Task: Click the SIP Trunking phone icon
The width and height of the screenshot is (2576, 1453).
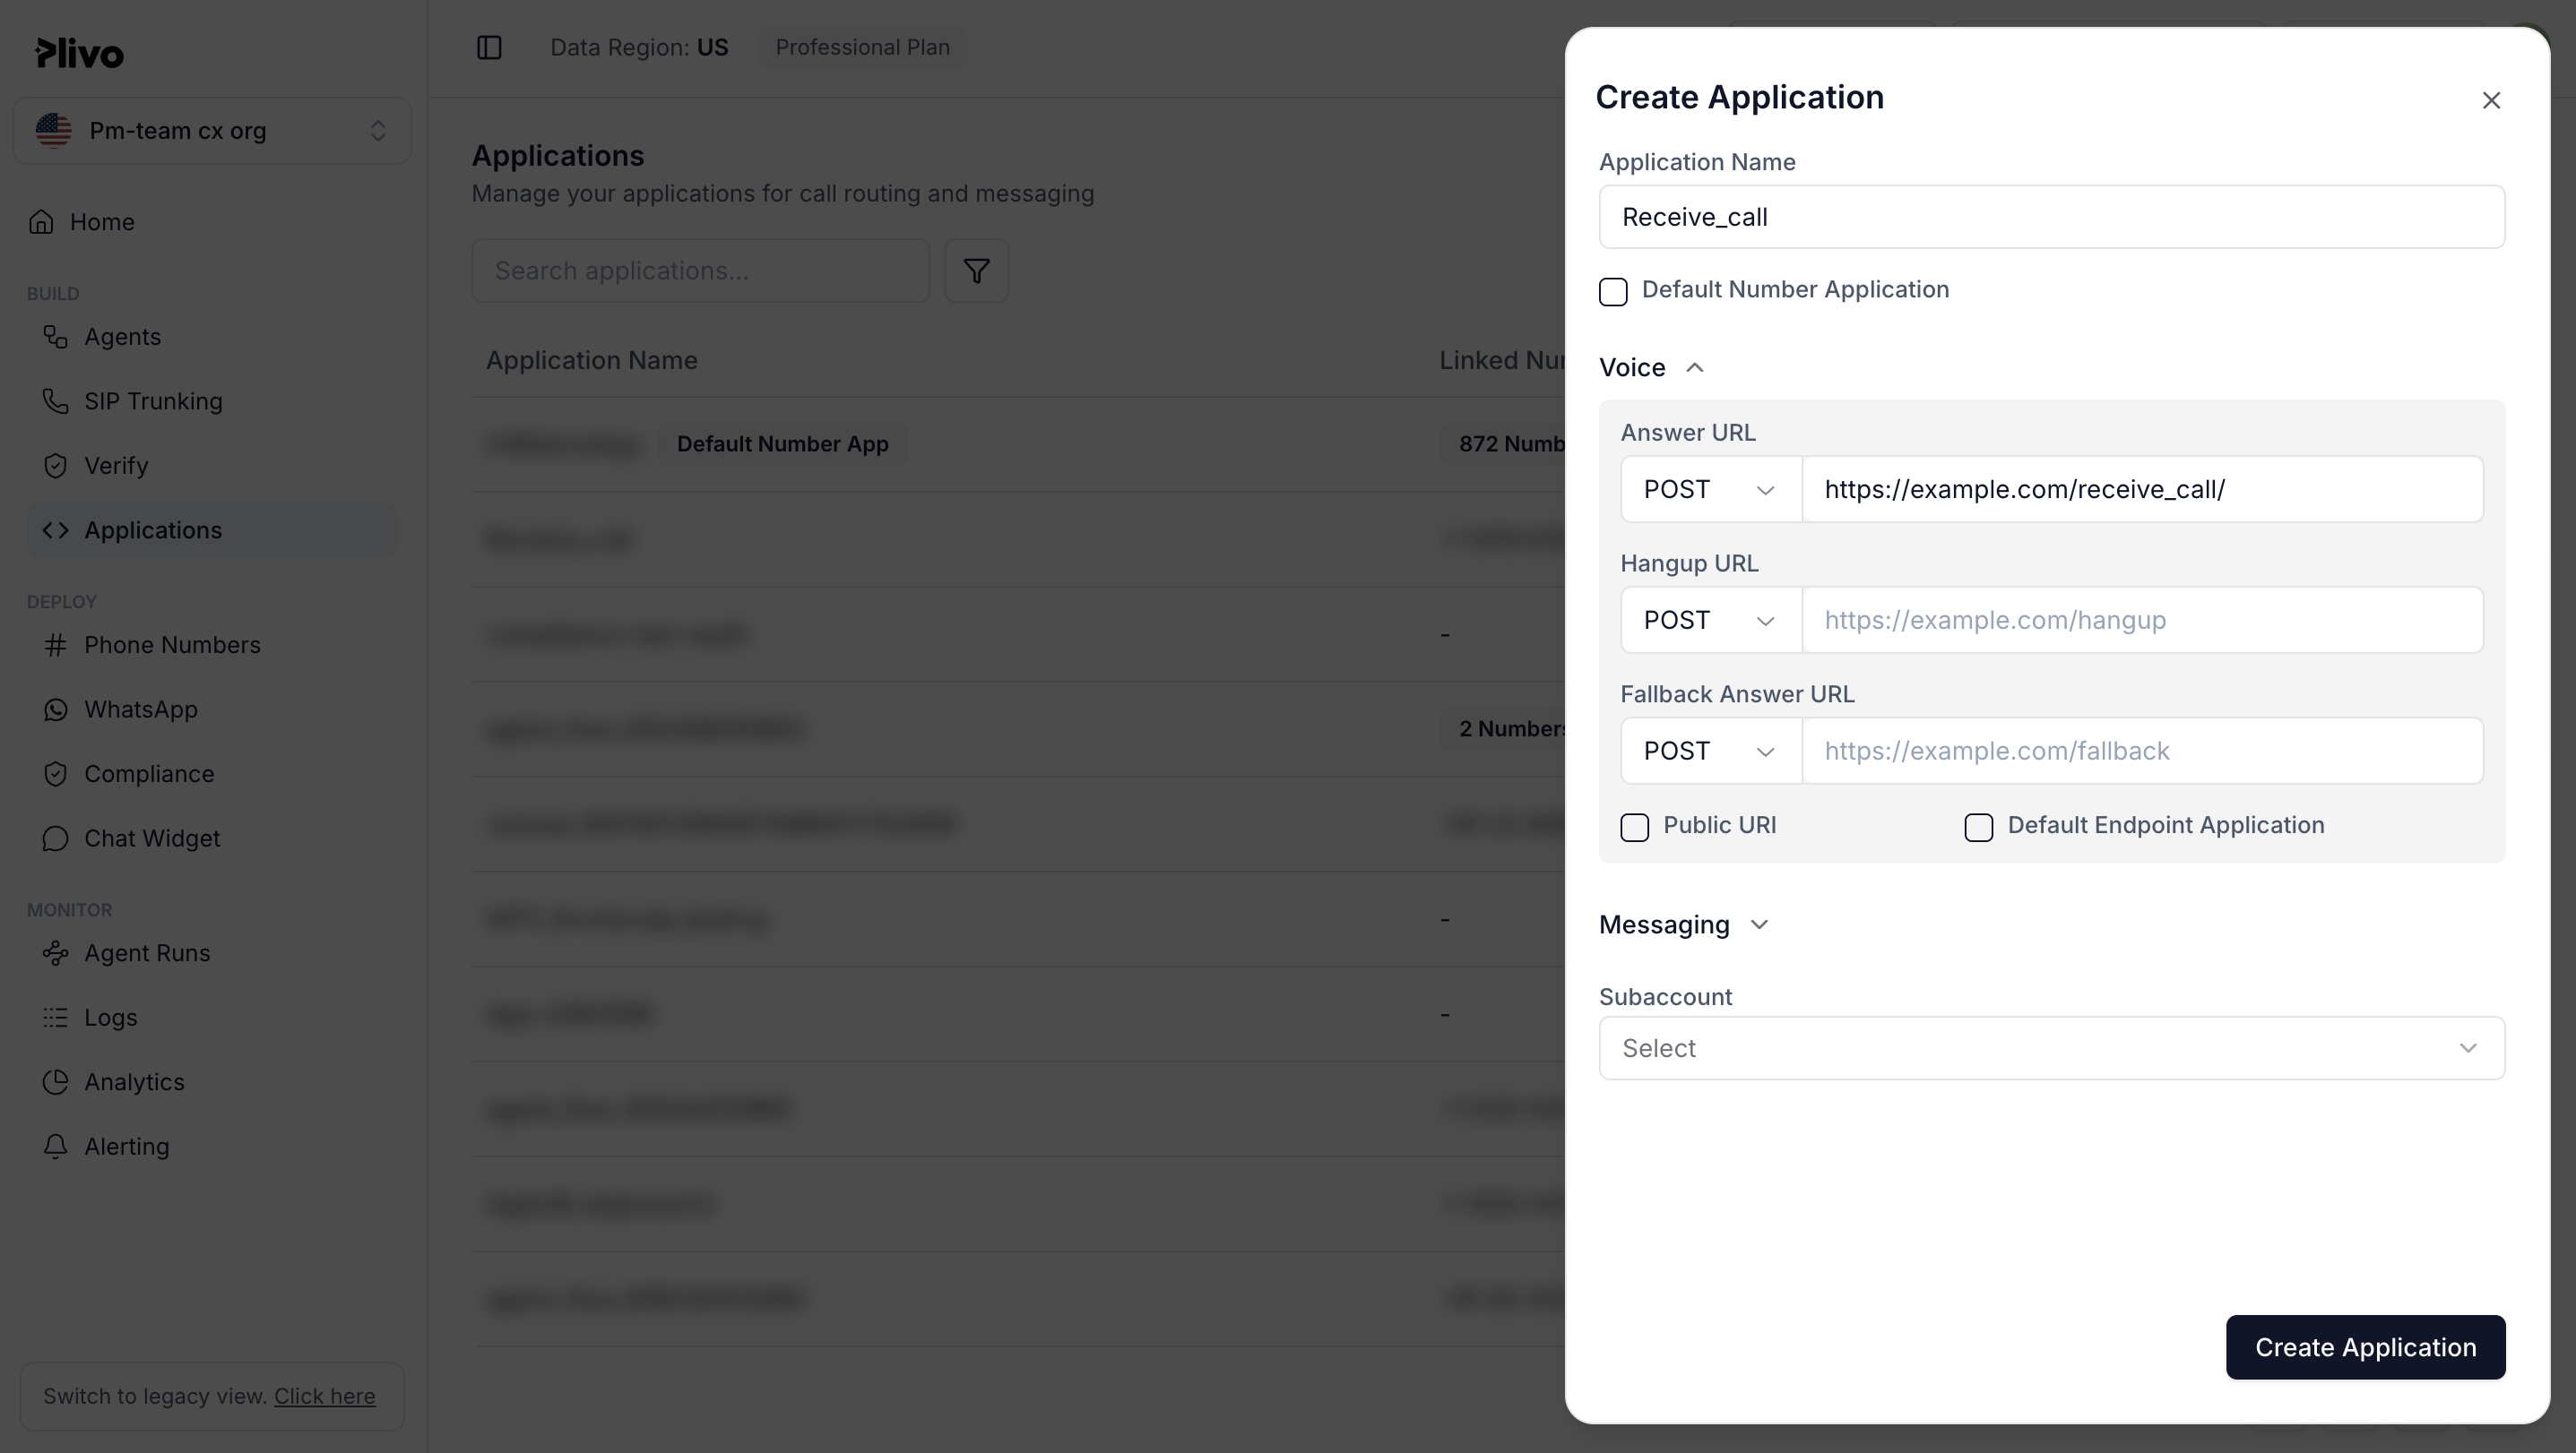Action: click(55, 400)
